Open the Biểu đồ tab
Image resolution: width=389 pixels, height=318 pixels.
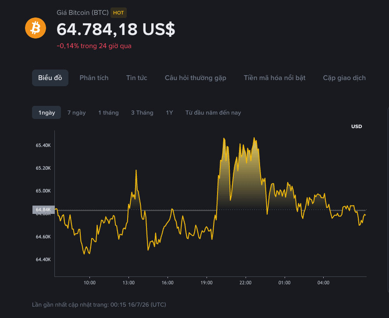(50, 78)
